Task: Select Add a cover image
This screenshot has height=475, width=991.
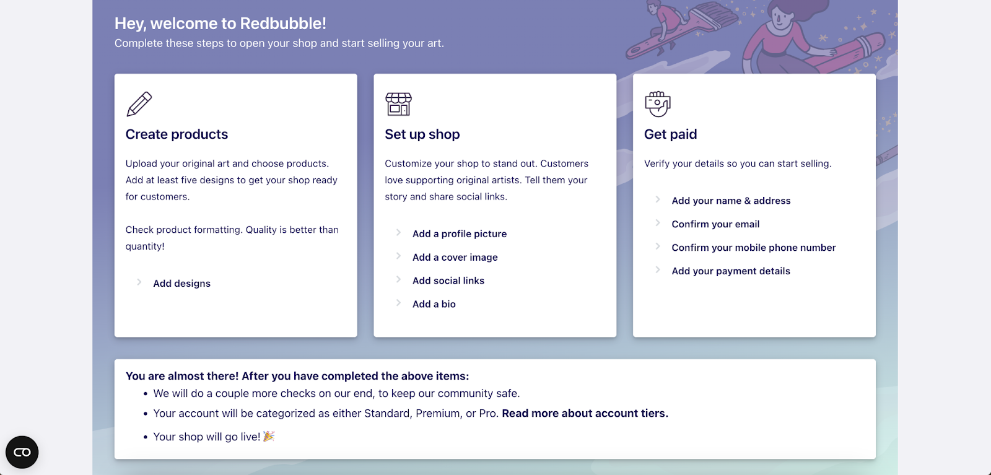Action: pyautogui.click(x=455, y=257)
